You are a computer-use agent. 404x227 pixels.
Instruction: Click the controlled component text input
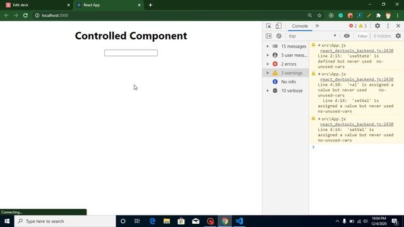pos(131,53)
